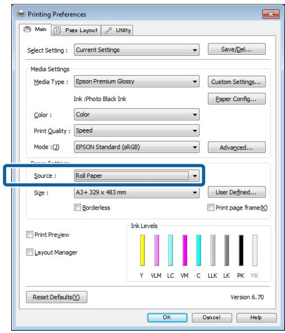
Task: Click the Photo Black (PK) ink bar
Action: pos(241,251)
